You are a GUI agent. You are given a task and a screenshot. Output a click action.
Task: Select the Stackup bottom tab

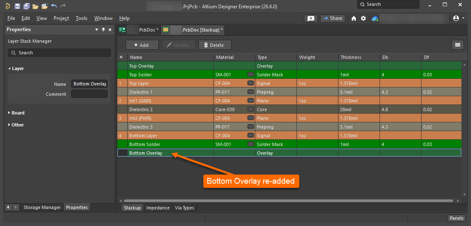pos(132,208)
